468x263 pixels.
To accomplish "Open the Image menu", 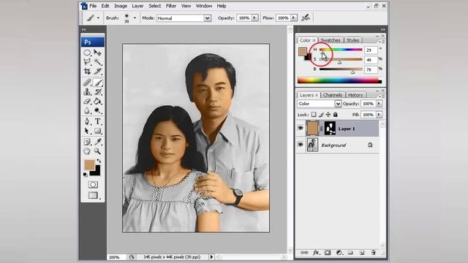I will coord(121,6).
